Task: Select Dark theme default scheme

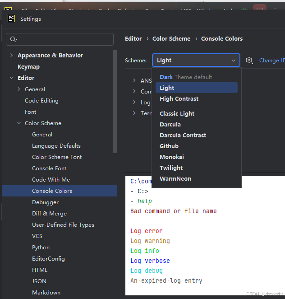Action: [197, 77]
